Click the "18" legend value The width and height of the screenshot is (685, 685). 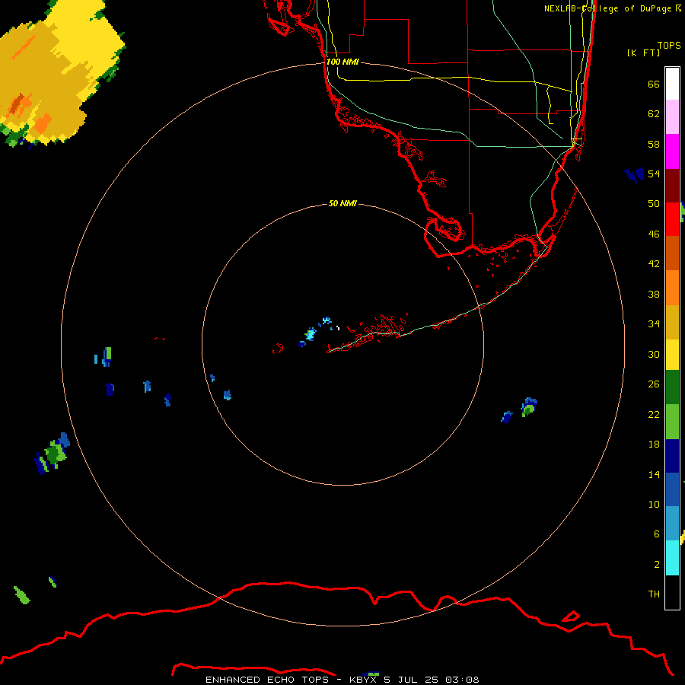(654, 444)
